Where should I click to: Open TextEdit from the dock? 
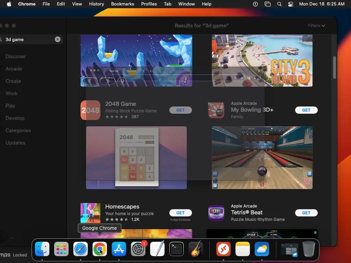point(157,249)
